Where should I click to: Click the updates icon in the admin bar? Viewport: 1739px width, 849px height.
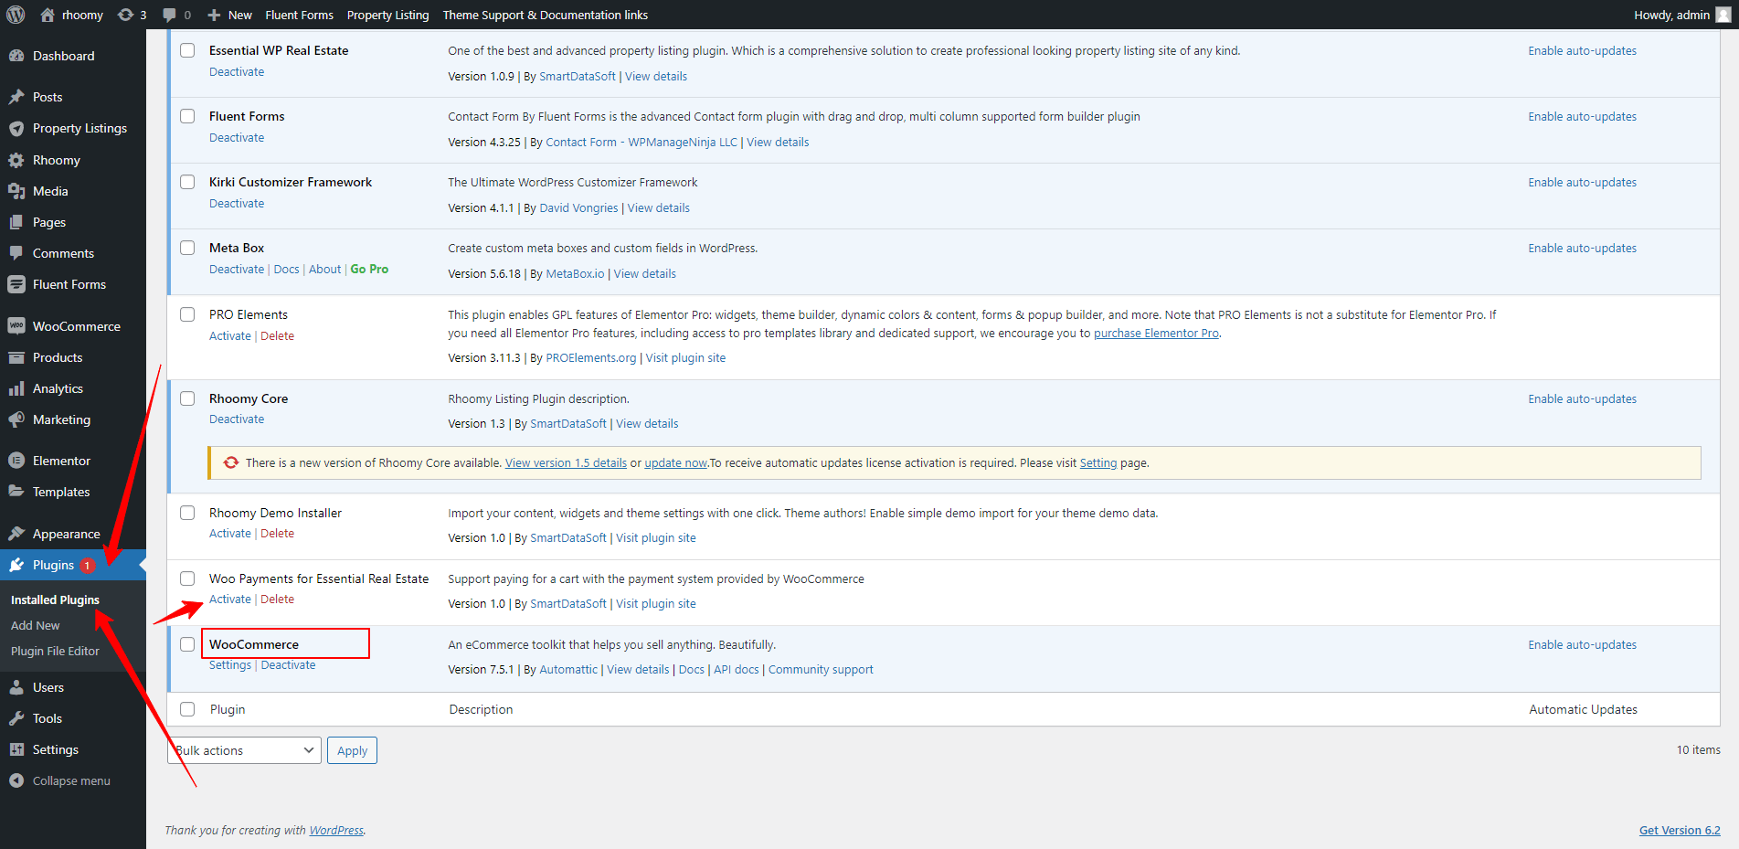(124, 14)
